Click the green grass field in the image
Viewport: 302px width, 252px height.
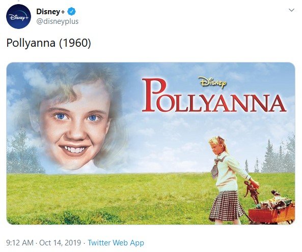point(108,198)
